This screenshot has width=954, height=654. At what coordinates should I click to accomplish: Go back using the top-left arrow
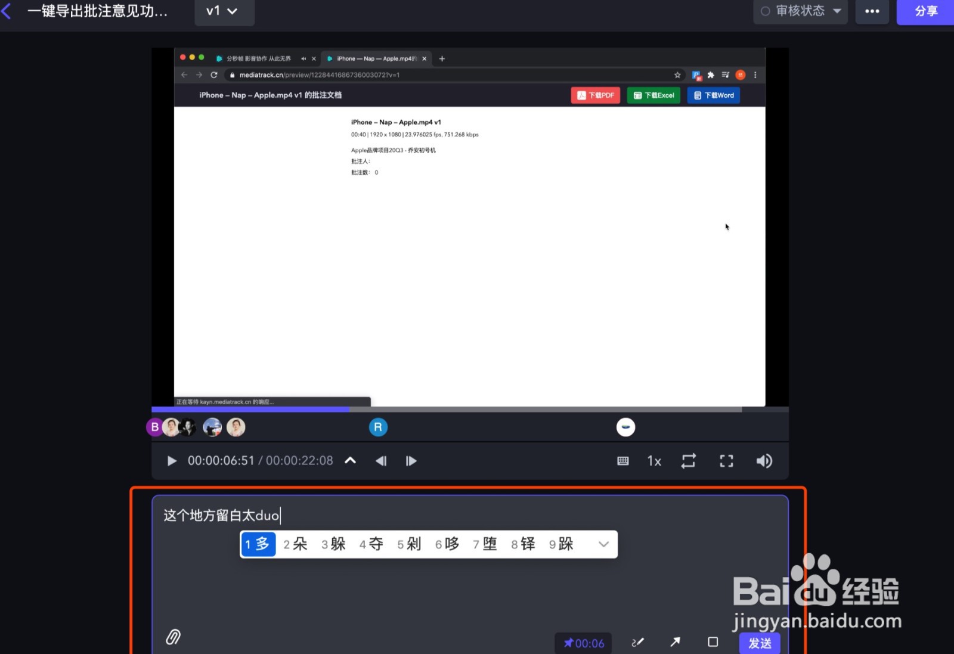click(6, 11)
